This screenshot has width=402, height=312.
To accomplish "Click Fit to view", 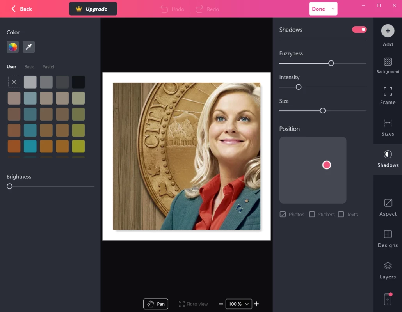I will tap(193, 304).
